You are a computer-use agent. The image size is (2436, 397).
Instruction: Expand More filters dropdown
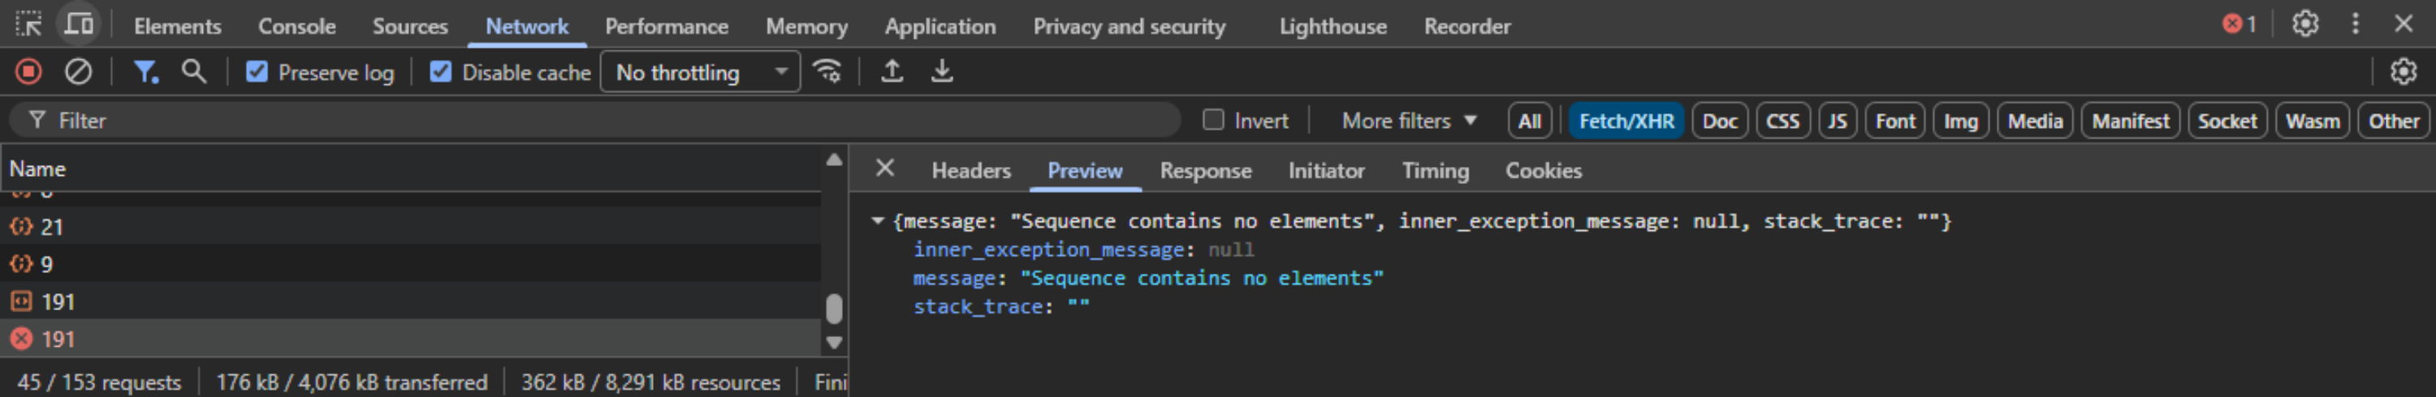1408,121
